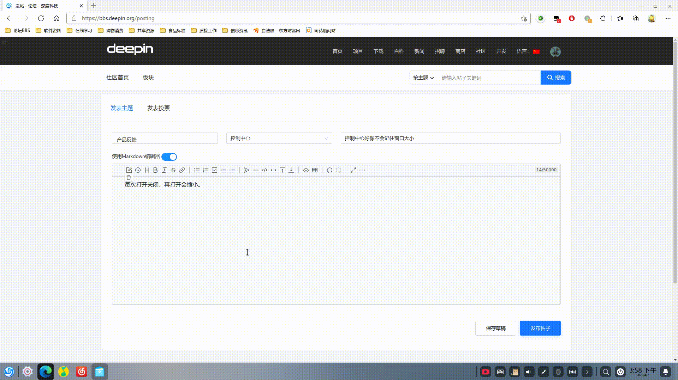Upload an image via the cloud icon

pyautogui.click(x=306, y=170)
